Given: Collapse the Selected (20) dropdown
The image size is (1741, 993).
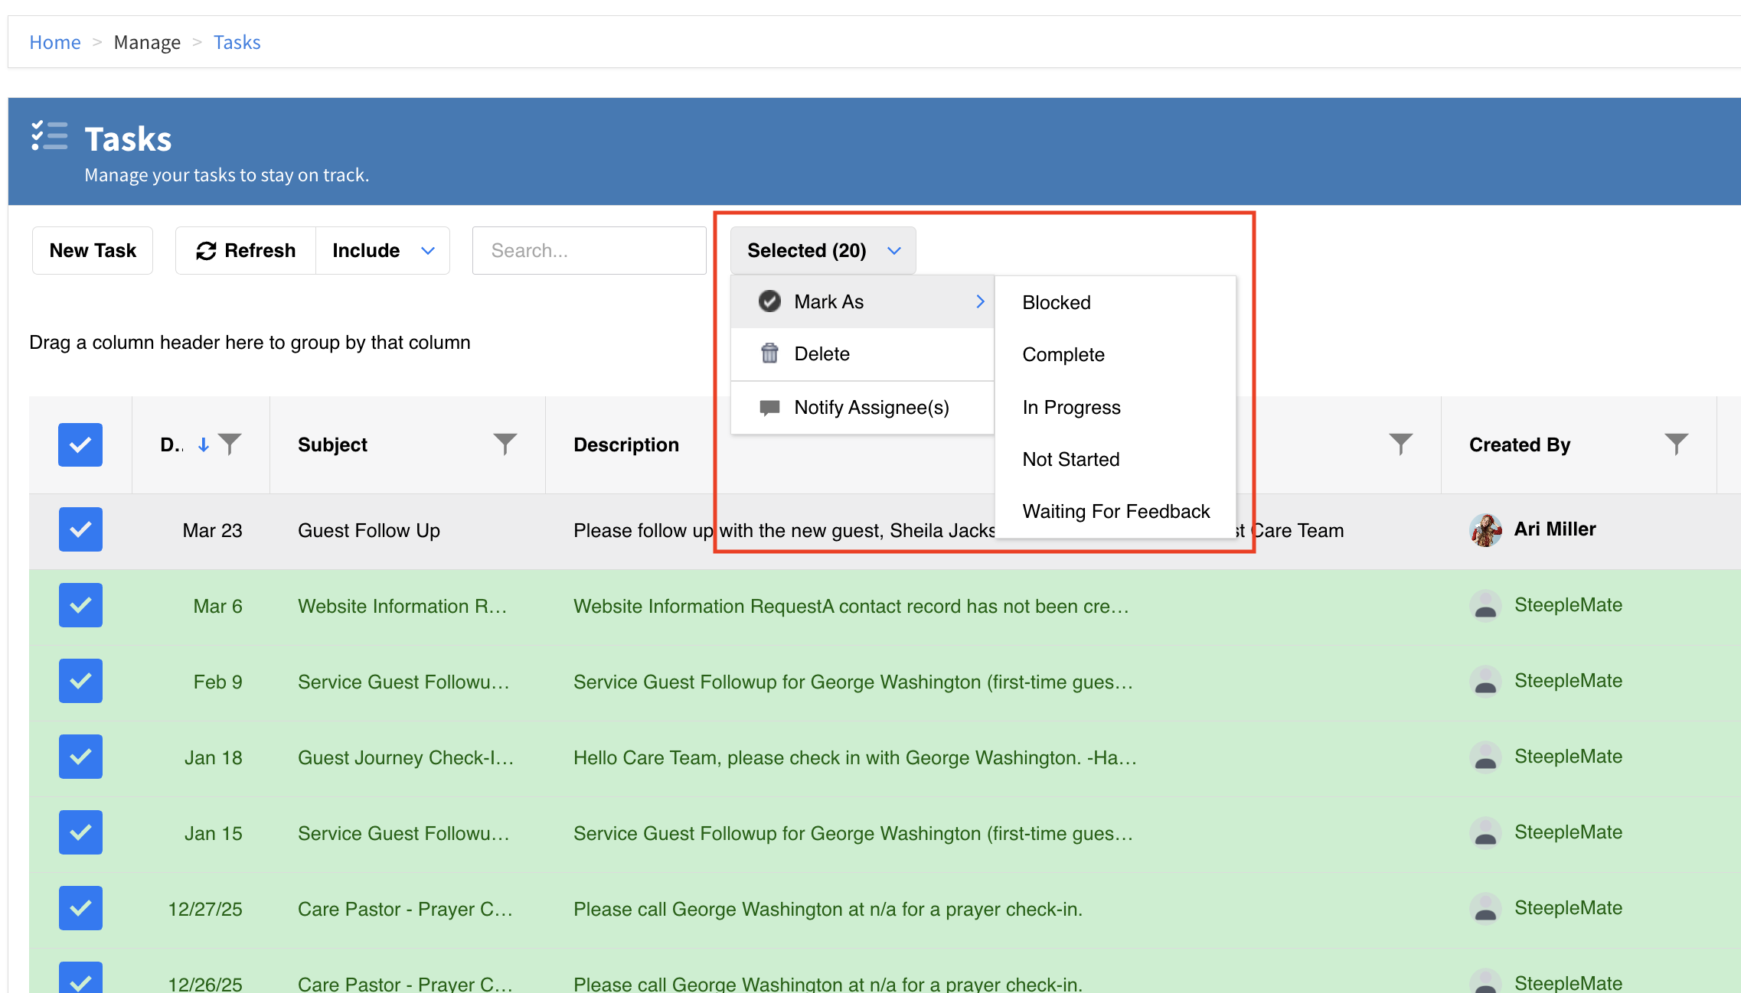Looking at the screenshot, I should 822,250.
